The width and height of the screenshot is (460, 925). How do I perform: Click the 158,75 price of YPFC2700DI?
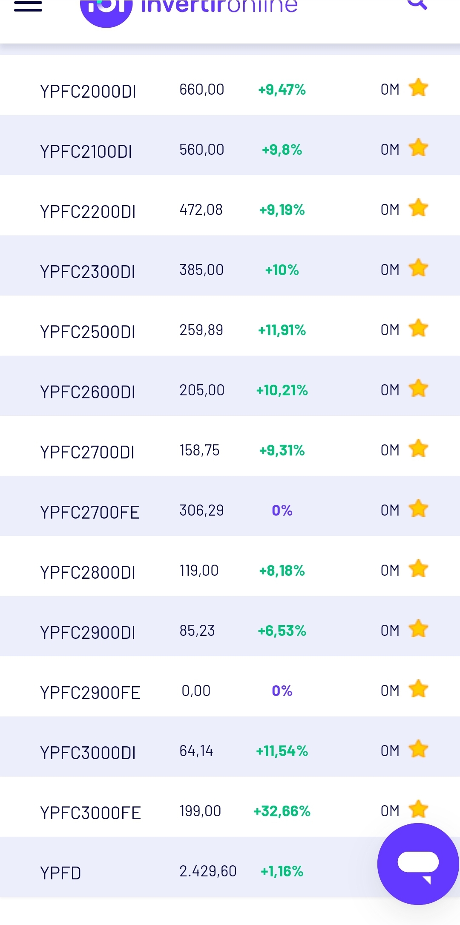point(199,450)
